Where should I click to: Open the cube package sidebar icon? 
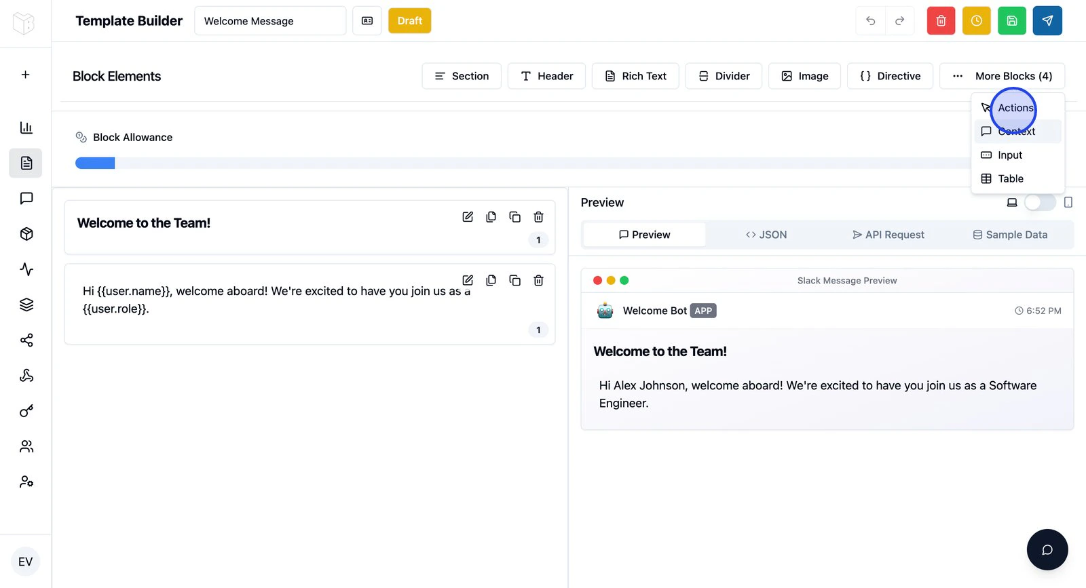tap(26, 234)
